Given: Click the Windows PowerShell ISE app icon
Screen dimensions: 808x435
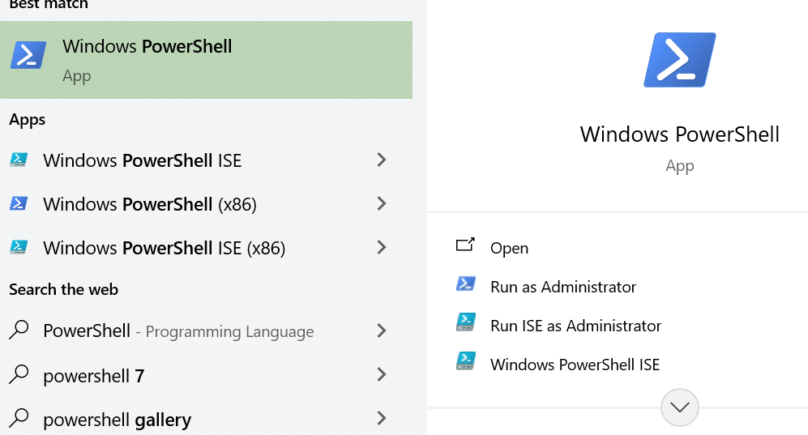Looking at the screenshot, I should (19, 160).
